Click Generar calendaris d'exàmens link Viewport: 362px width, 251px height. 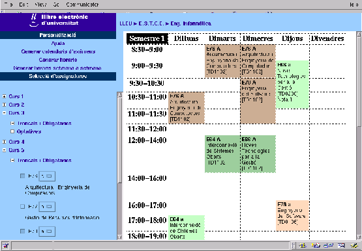click(x=58, y=51)
